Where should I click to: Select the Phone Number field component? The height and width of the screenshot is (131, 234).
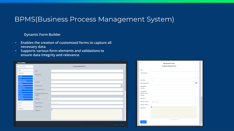click(x=25, y=81)
